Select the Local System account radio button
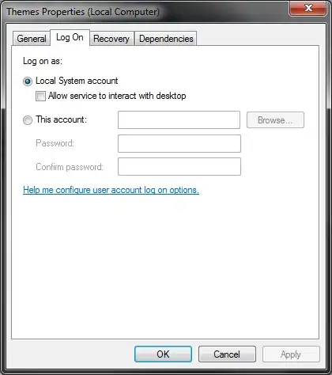The height and width of the screenshot is (375, 332). (28, 81)
